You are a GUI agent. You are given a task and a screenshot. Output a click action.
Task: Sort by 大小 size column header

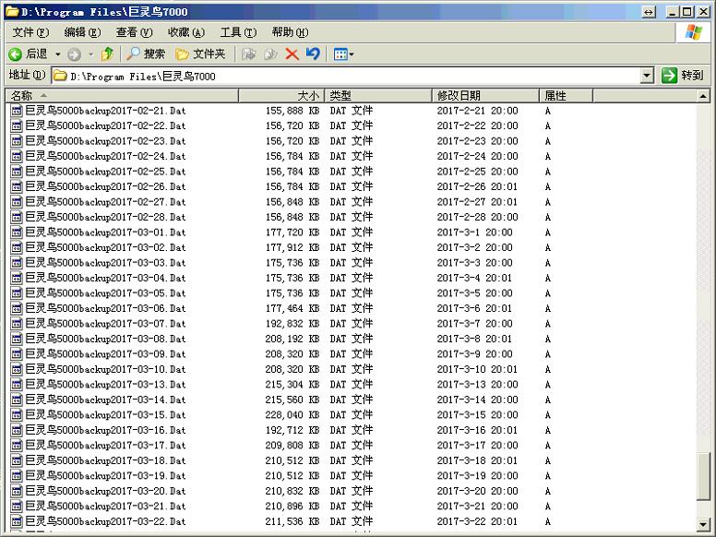pyautogui.click(x=281, y=96)
